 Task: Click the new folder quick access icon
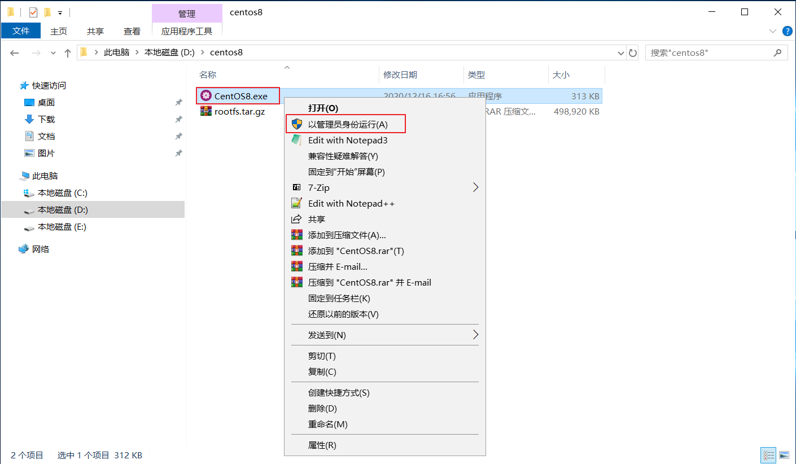pyautogui.click(x=47, y=12)
